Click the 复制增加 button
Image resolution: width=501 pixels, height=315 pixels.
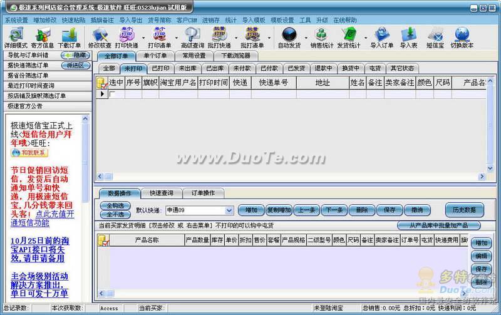pyautogui.click(x=279, y=210)
